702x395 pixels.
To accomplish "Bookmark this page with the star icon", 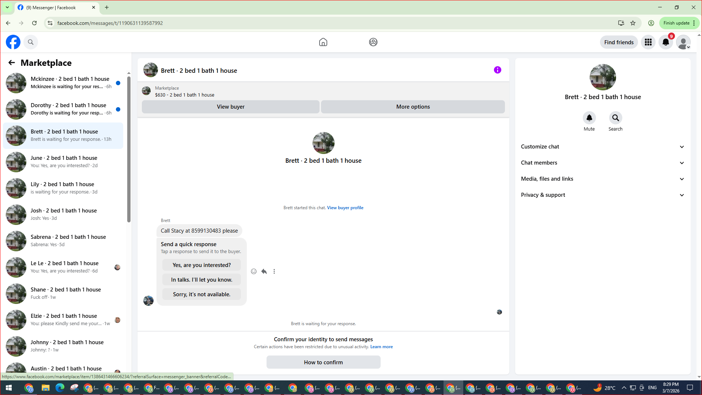I will click(x=633, y=23).
